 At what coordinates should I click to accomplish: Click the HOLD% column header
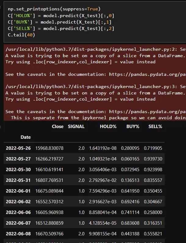108,127
